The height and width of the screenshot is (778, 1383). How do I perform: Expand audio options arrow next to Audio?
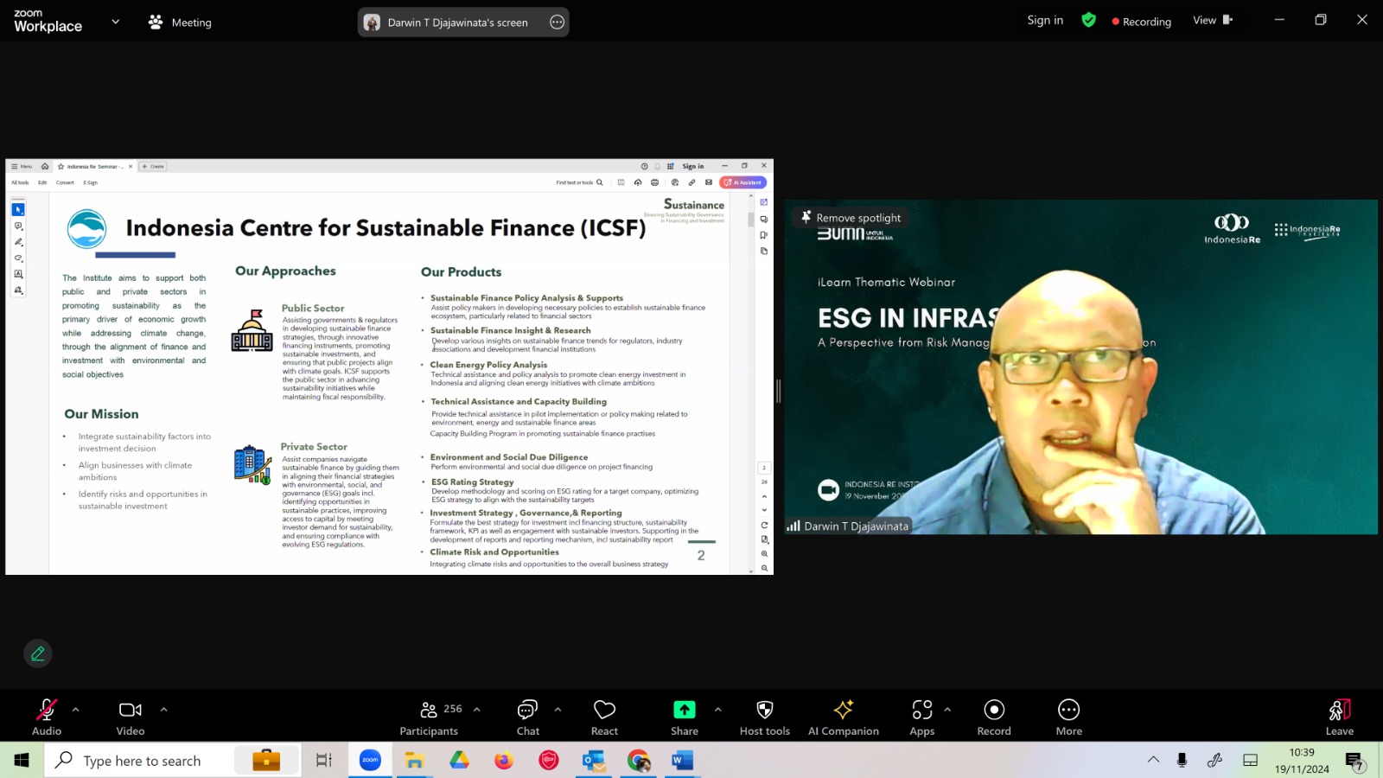(x=75, y=710)
